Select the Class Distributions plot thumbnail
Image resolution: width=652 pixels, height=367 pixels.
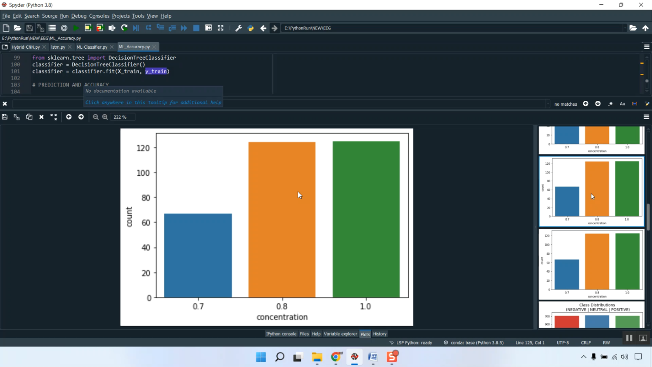tap(591, 315)
